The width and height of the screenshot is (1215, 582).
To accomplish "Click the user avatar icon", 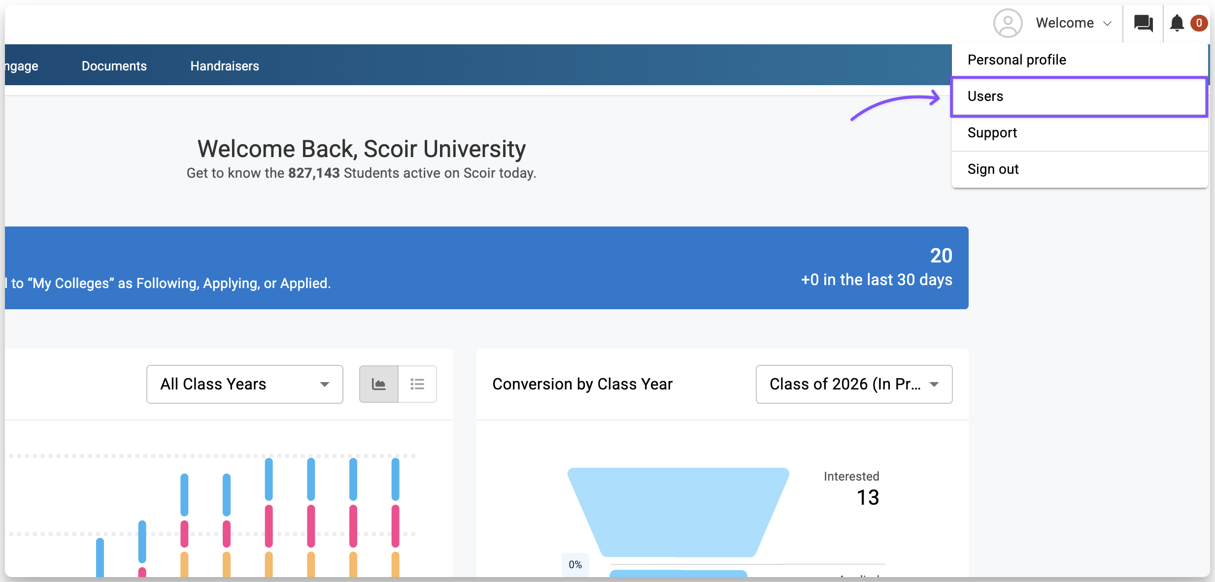I will coord(1008,23).
